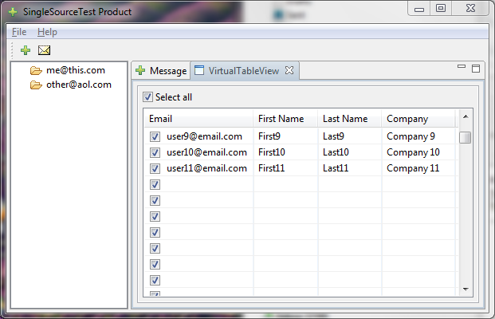Screen dimensions: 495x319
Task: Click the folder icon beside other@aol.com
Action: pyautogui.click(x=36, y=85)
